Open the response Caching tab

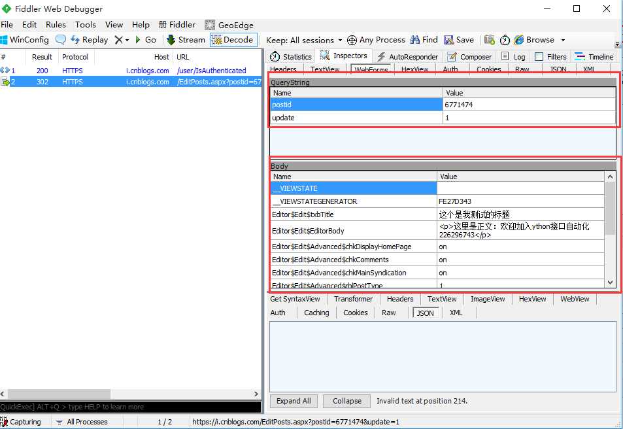[x=316, y=313]
